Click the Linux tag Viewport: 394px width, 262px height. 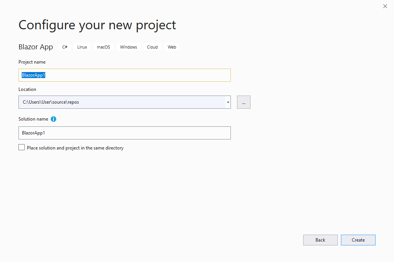point(82,47)
